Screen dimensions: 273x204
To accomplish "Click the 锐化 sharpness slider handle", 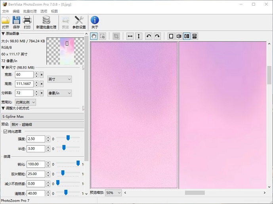I will (78, 164).
